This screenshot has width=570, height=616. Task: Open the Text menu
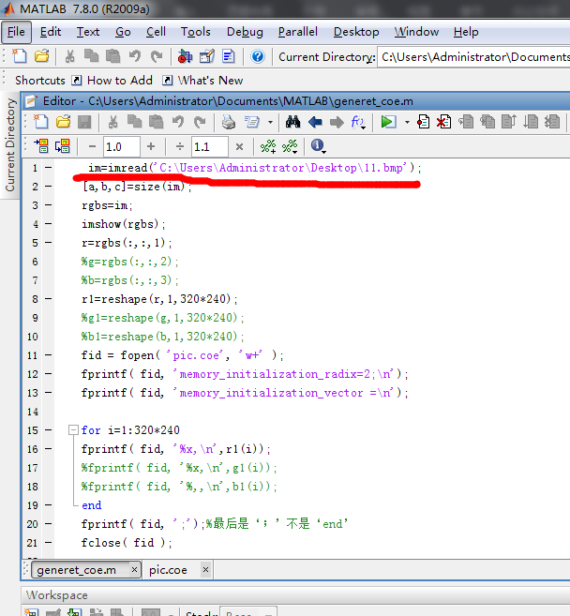88,32
